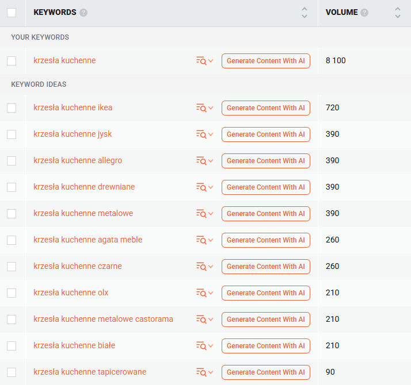Screen dimensions: 411x385
Task: Check the box for krzesła kuchenne olx
Action: (x=12, y=293)
